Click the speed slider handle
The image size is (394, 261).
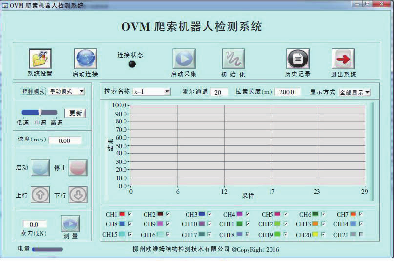tap(40, 113)
